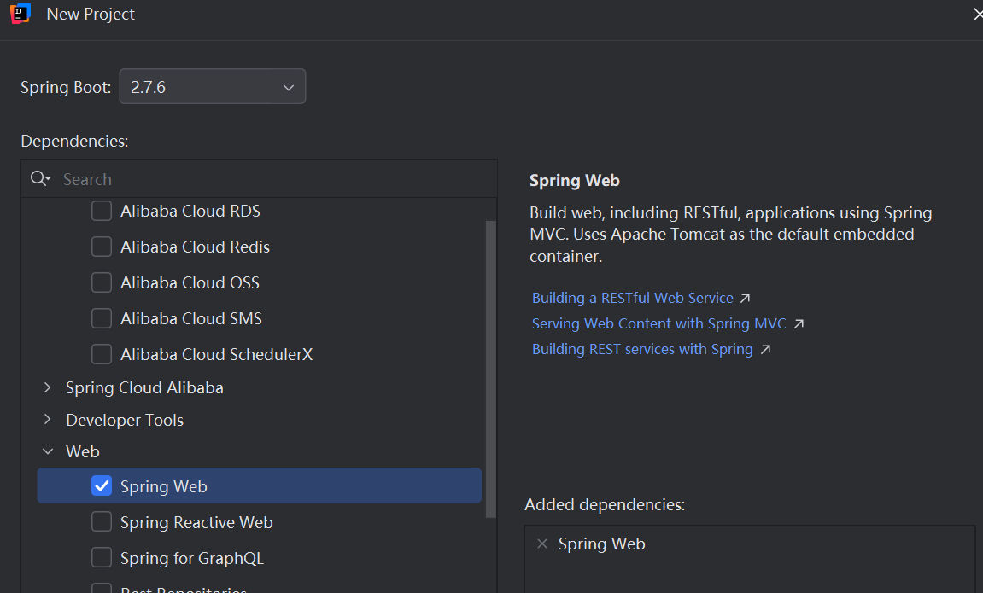Image resolution: width=983 pixels, height=593 pixels.
Task: Click the Alibaba Cloud SMS label
Action: (x=191, y=319)
